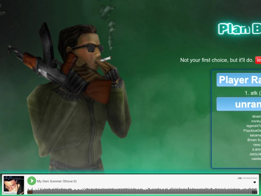Select player name 'Populous…'

click(x=252, y=131)
